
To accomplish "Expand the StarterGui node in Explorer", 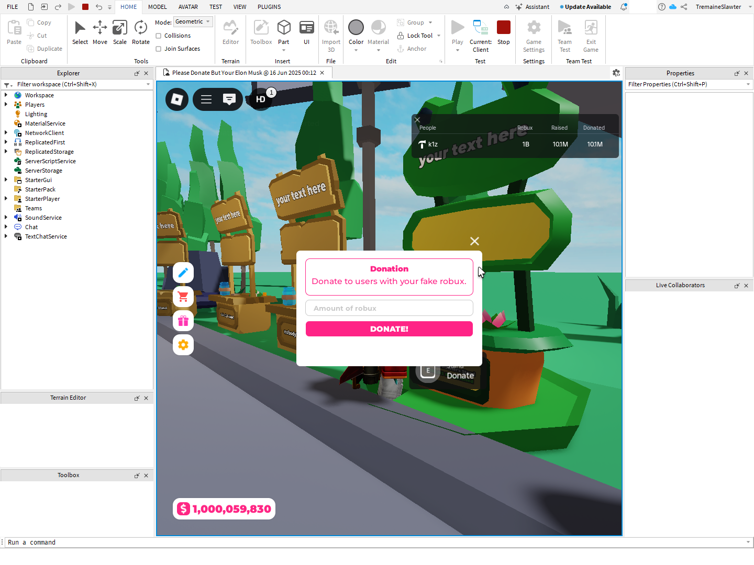I will point(6,180).
